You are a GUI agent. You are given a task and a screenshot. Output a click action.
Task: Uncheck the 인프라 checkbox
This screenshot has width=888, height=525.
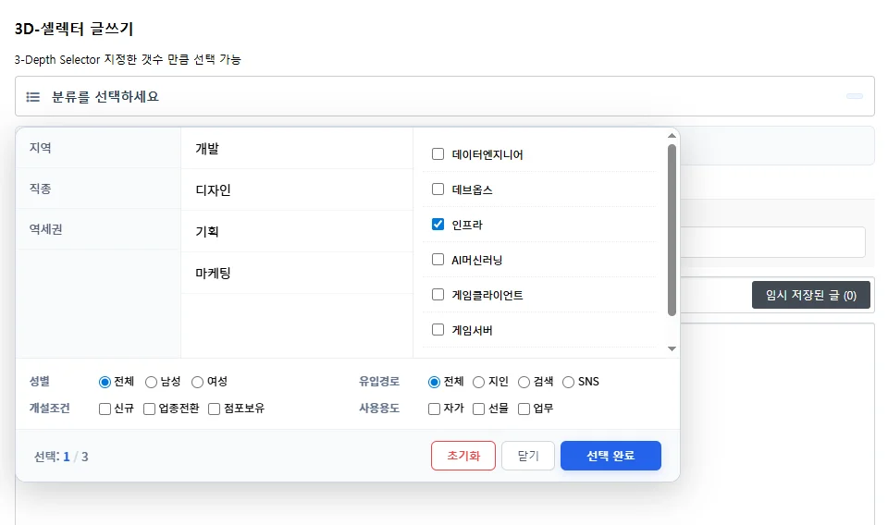click(438, 224)
